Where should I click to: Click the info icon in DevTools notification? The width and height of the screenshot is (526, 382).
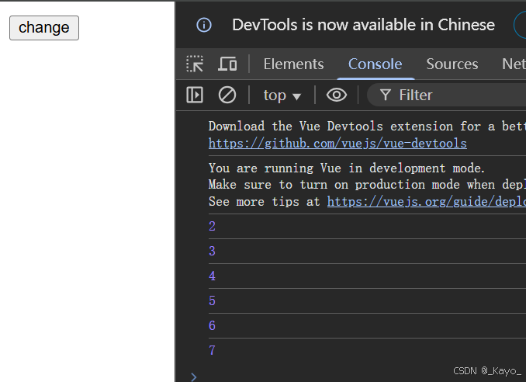pyautogui.click(x=204, y=25)
